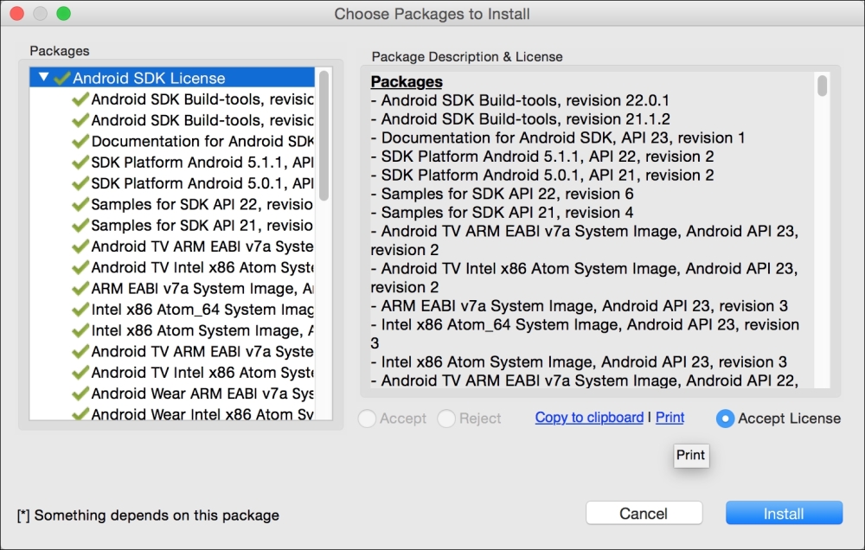The image size is (865, 550).
Task: Click checkmark beside Intel x86 Atom_64 System Image
Action: [80, 310]
